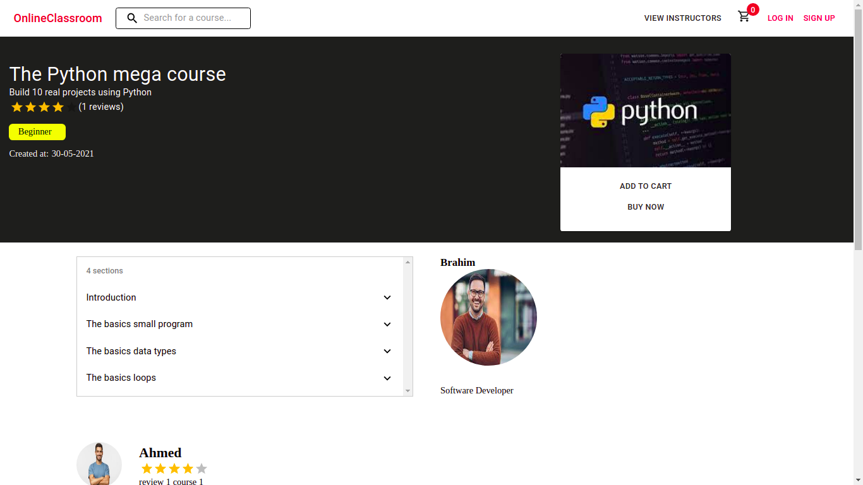Focus the course search field
Viewport: 863px width, 485px height.
click(183, 18)
